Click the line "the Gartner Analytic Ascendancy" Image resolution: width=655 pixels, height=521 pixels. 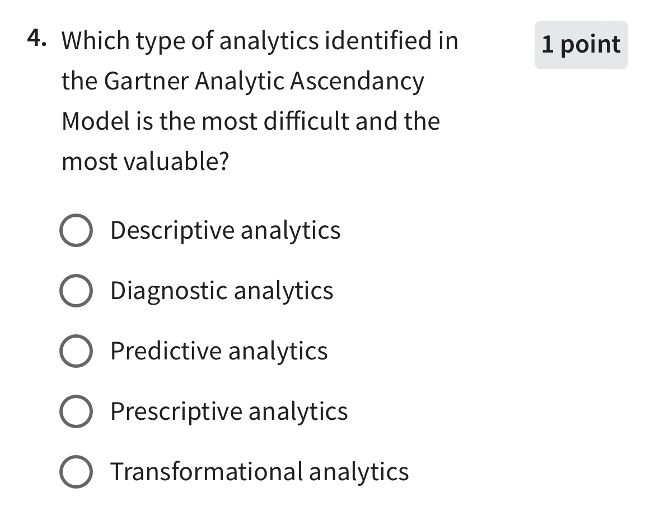point(243,82)
